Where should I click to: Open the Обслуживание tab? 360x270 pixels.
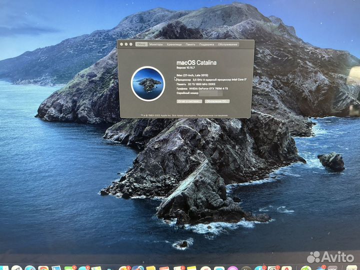pos(227,44)
